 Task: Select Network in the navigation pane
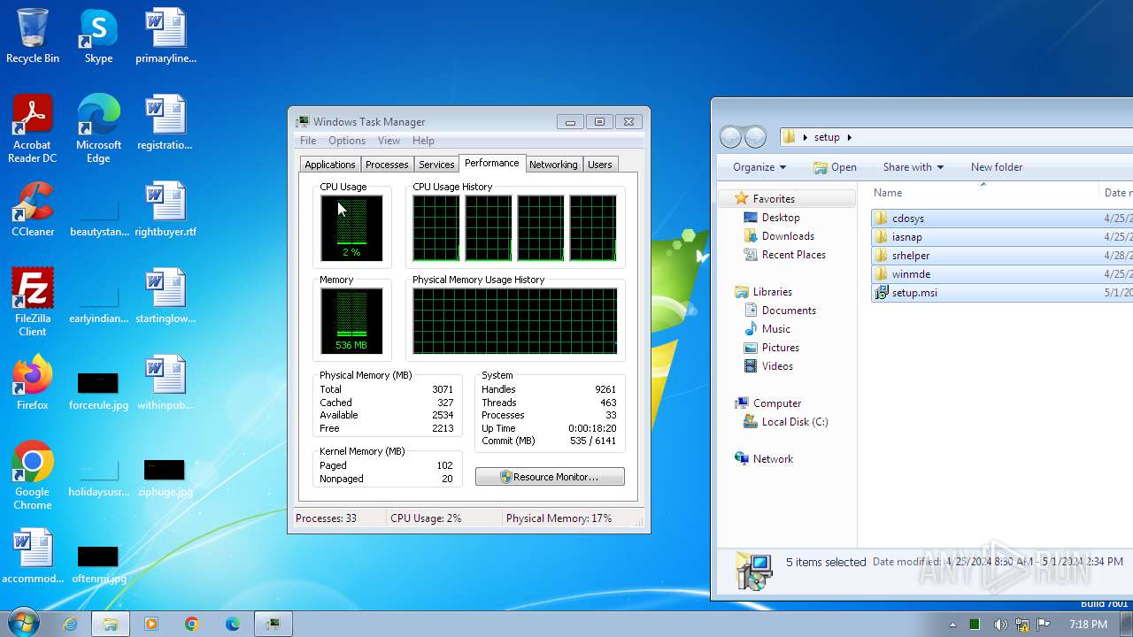(x=773, y=459)
